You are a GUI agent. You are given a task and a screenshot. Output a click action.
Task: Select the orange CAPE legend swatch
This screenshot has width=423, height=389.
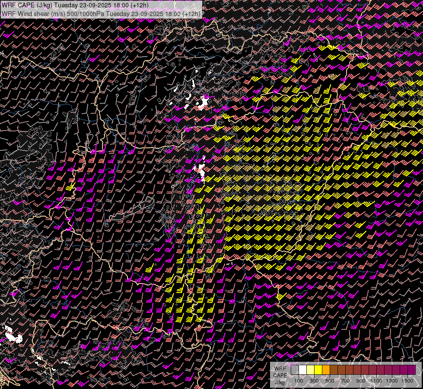tap(326, 370)
